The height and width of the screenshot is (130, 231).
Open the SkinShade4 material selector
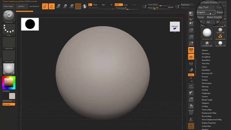(x=9, y=69)
